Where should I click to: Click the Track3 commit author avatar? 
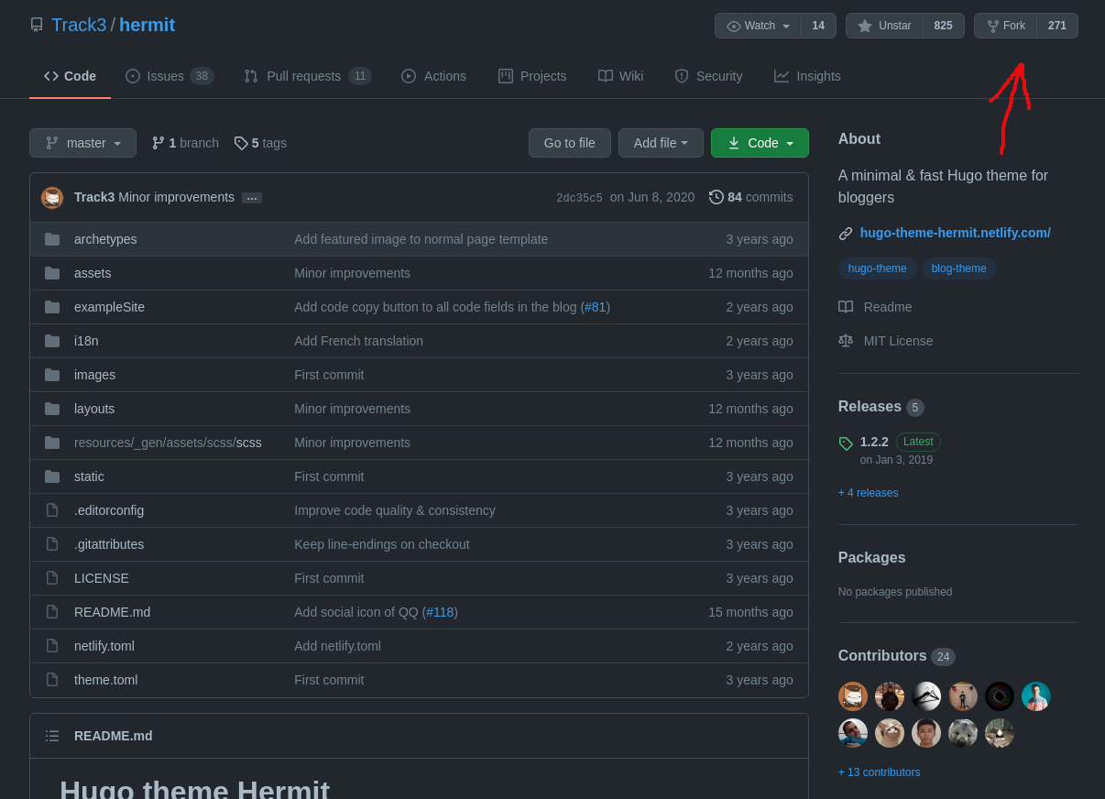point(52,197)
